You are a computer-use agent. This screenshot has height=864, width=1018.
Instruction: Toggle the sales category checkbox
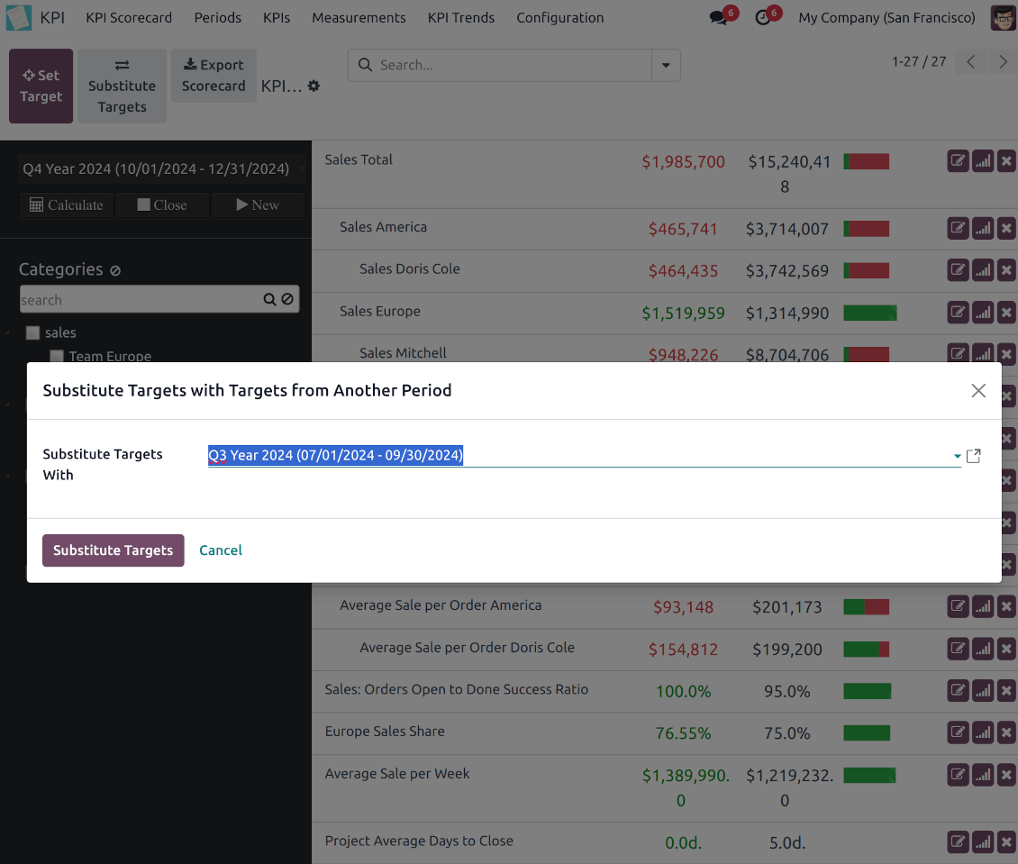33,332
